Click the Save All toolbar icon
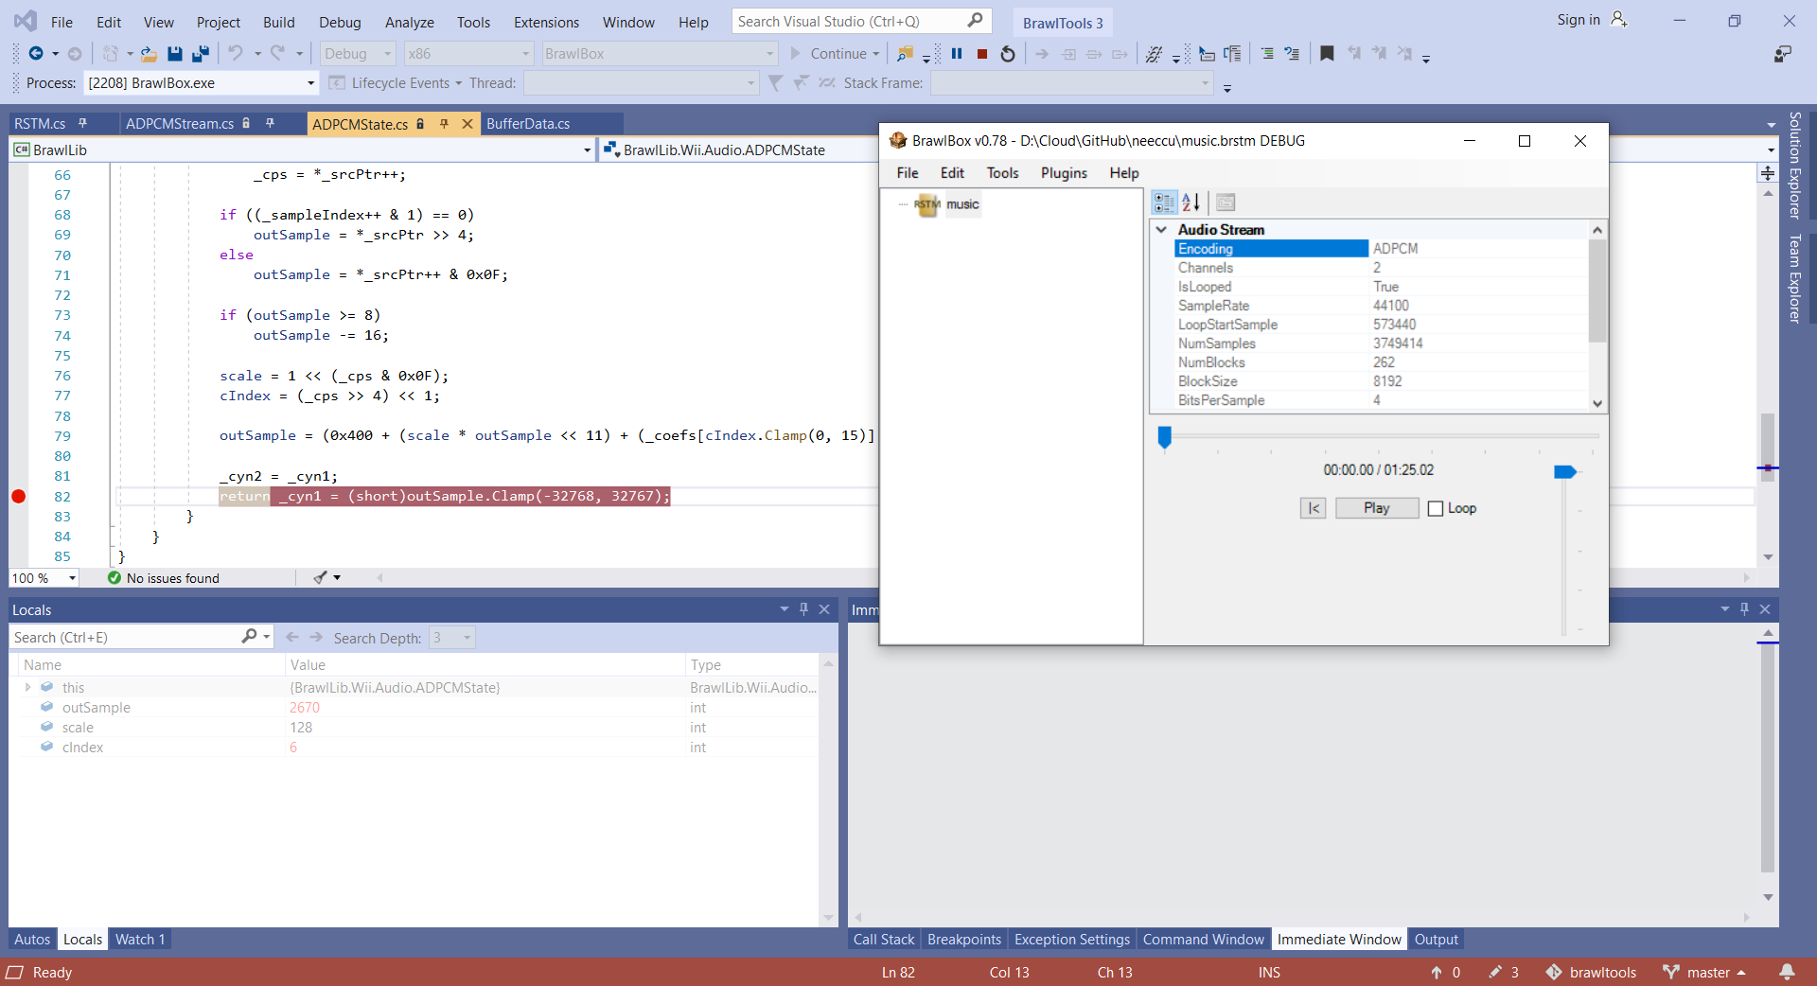Viewport: 1817px width, 986px height. click(201, 54)
